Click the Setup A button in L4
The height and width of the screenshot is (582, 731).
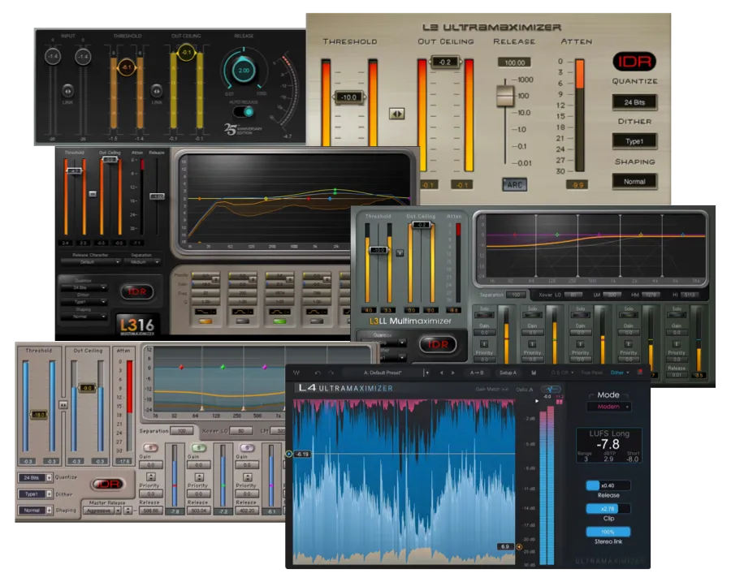pyautogui.click(x=508, y=373)
